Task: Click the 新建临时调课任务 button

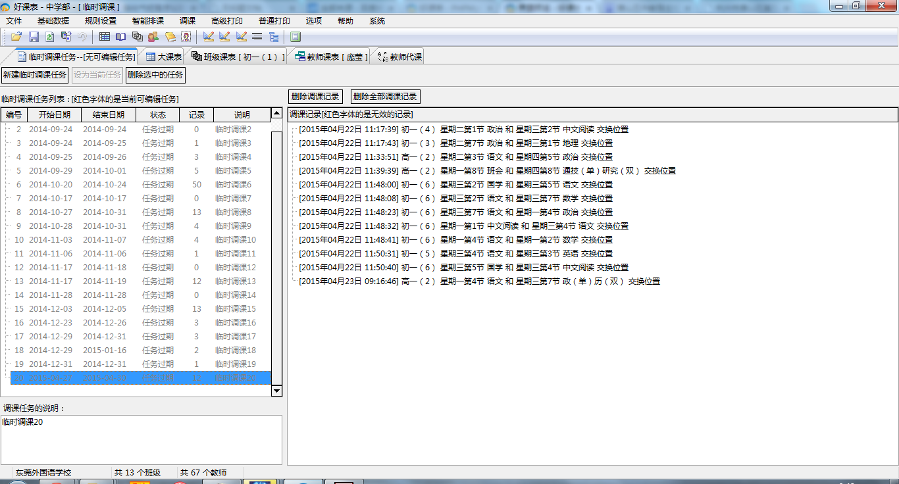Action: [x=35, y=75]
